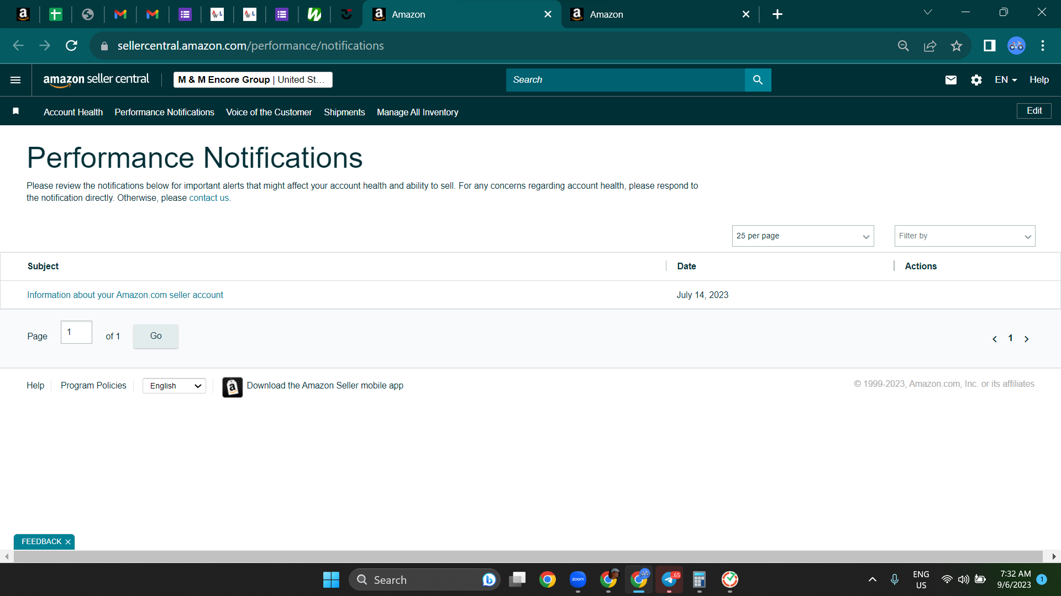Click the horizontal scrollbar at bottom
Image resolution: width=1061 pixels, height=596 pixels.
[x=528, y=556]
